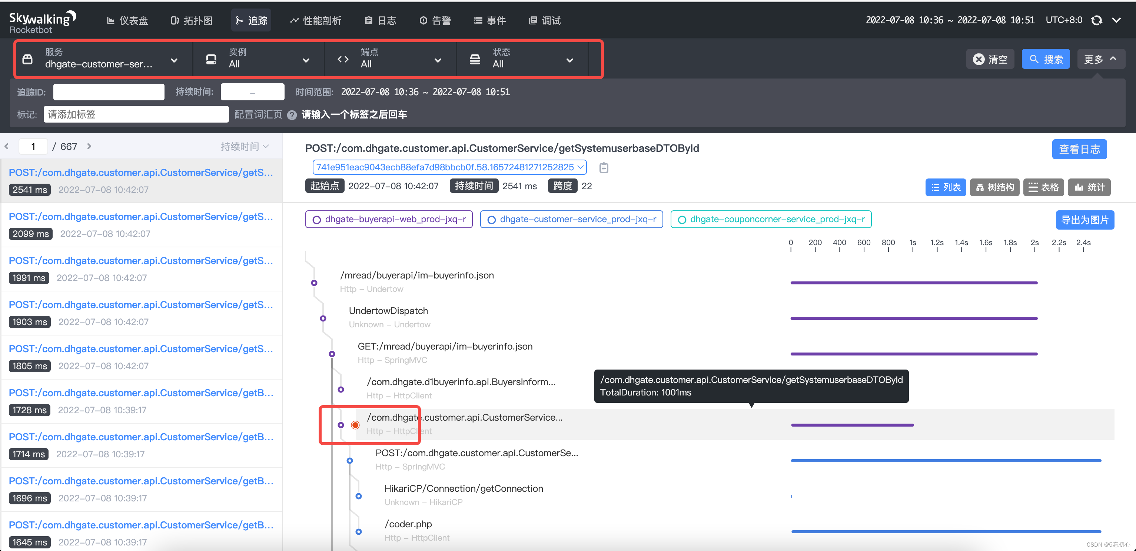The height and width of the screenshot is (551, 1136).
Task: Switch to 列表 list view
Action: (x=946, y=188)
